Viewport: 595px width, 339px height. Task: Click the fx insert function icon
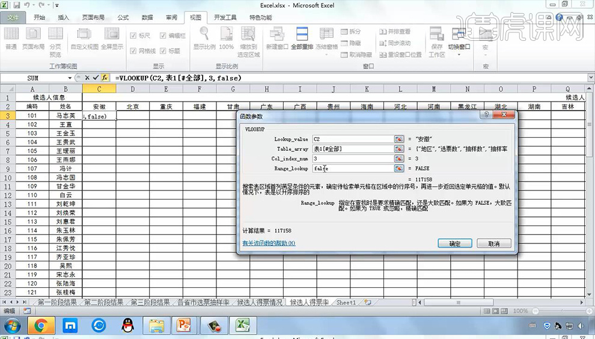pyautogui.click(x=105, y=78)
